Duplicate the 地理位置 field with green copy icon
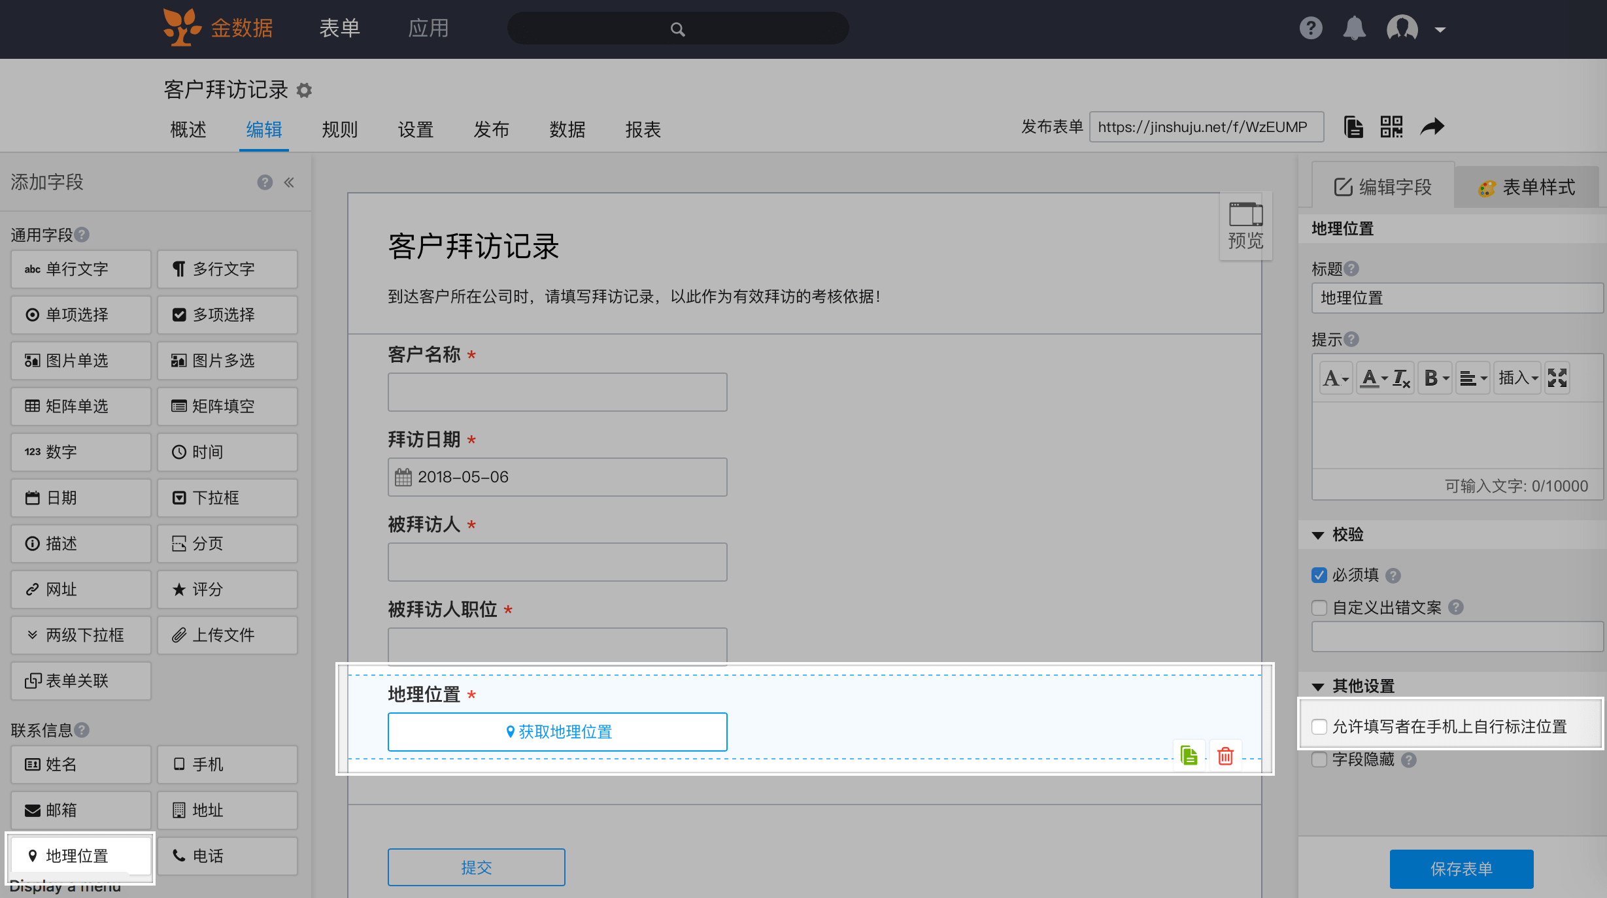The width and height of the screenshot is (1607, 898). tap(1189, 756)
